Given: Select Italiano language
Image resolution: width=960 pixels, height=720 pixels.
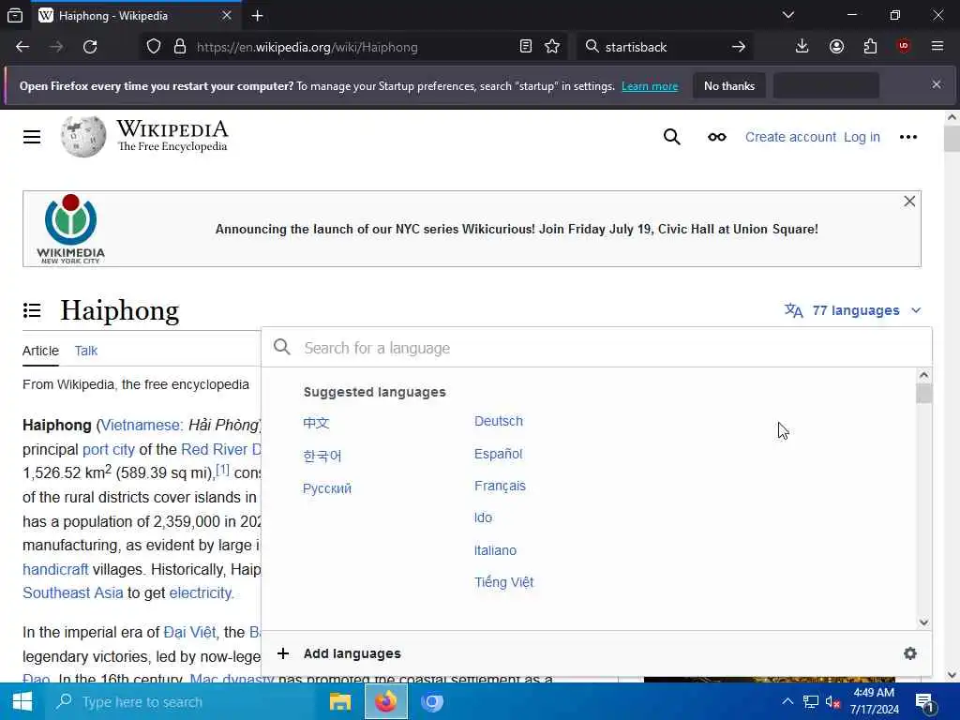Looking at the screenshot, I should (495, 550).
